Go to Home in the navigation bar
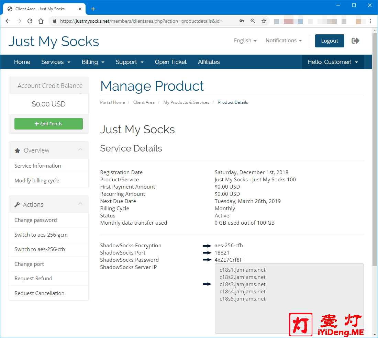This screenshot has height=338, width=378. pyautogui.click(x=22, y=62)
